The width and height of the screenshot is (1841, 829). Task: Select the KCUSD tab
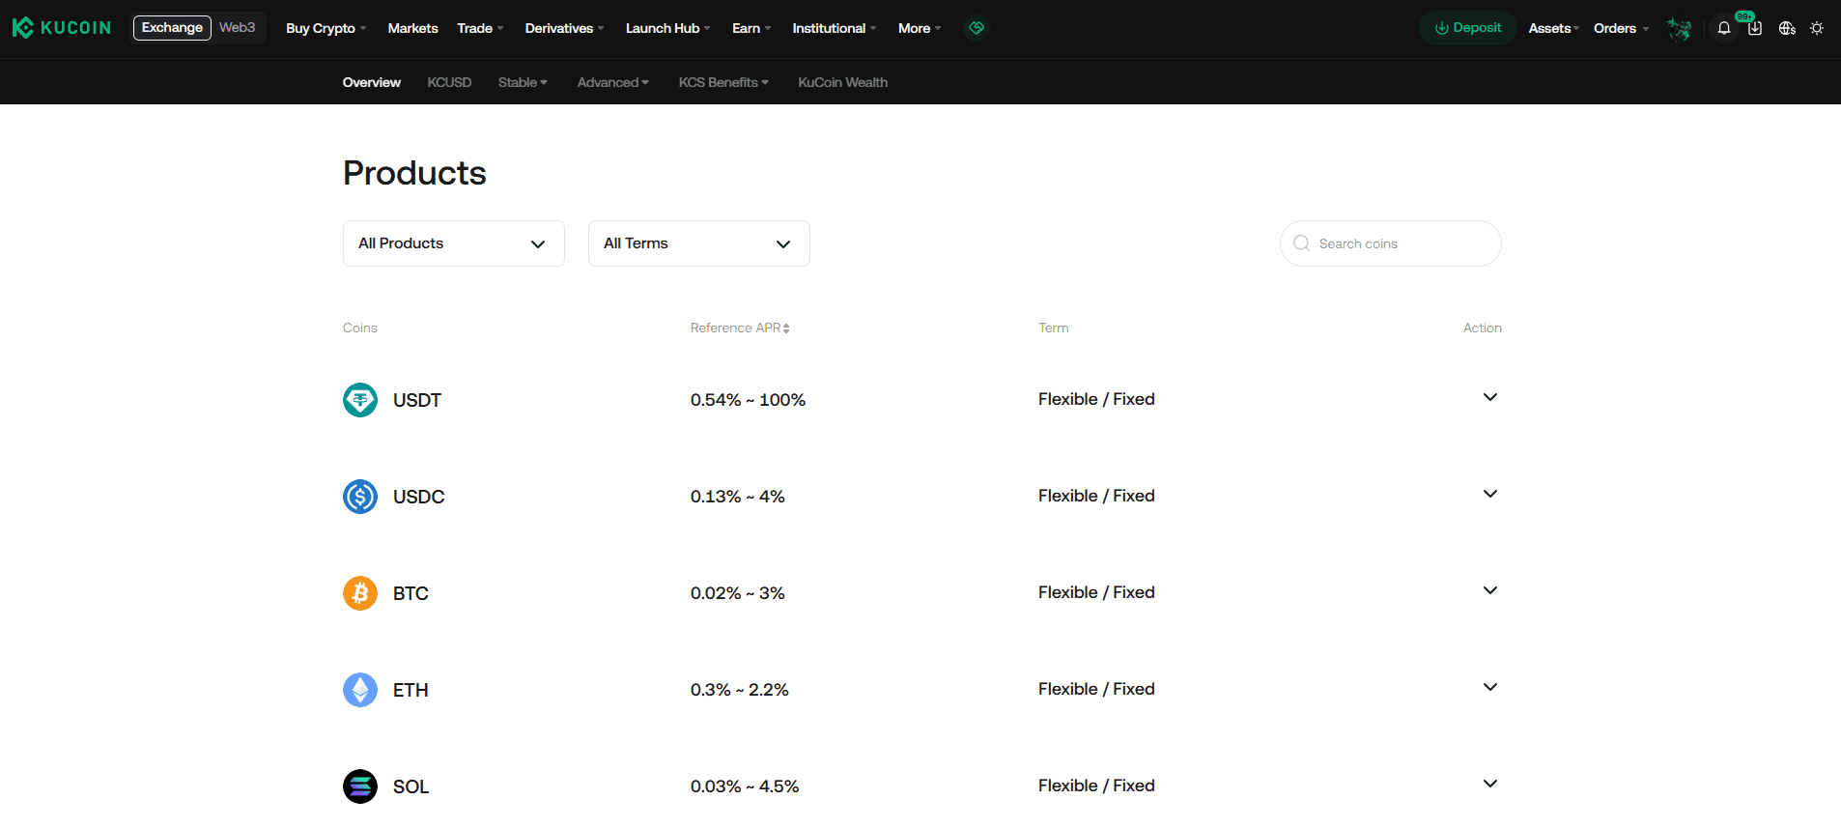[x=449, y=82]
